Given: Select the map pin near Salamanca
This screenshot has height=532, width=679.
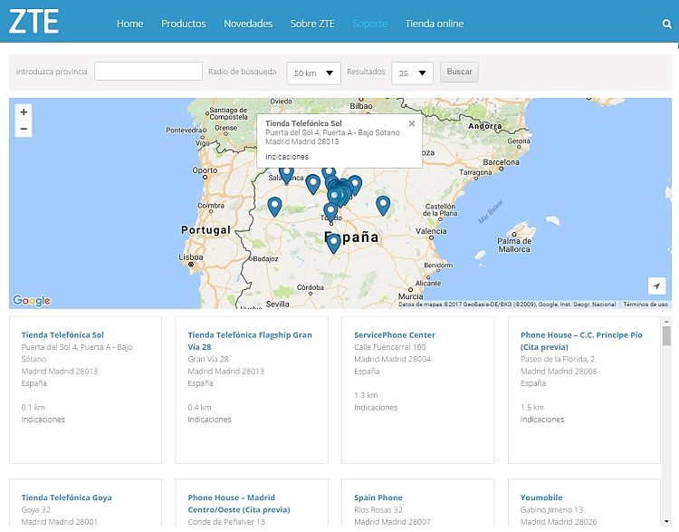Looking at the screenshot, I should click(x=286, y=174).
